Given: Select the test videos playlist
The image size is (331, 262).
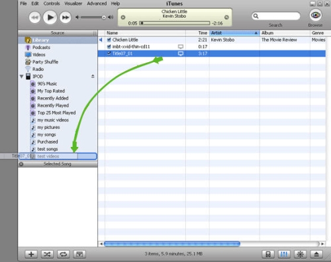Looking at the screenshot, I should (x=58, y=156).
